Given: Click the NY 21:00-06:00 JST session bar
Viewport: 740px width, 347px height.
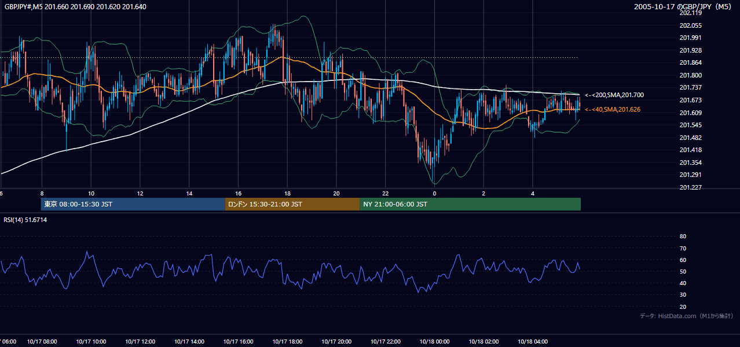Looking at the screenshot, I should [470, 204].
